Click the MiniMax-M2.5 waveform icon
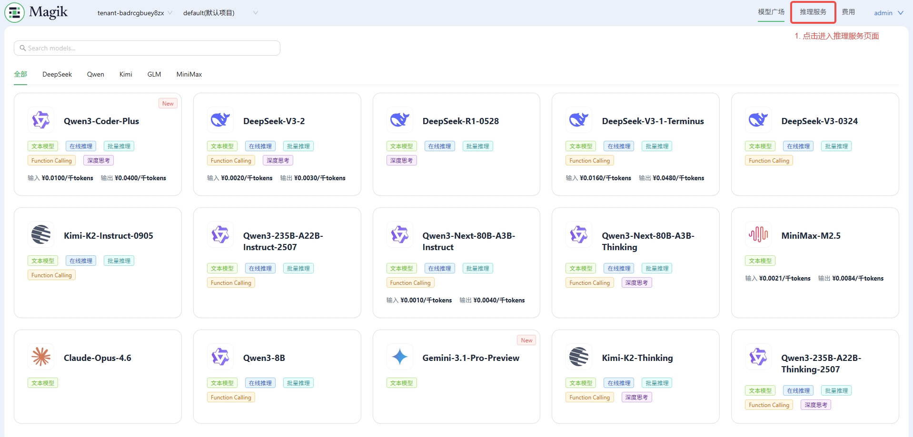Viewport: 913px width, 437px height. [758, 234]
